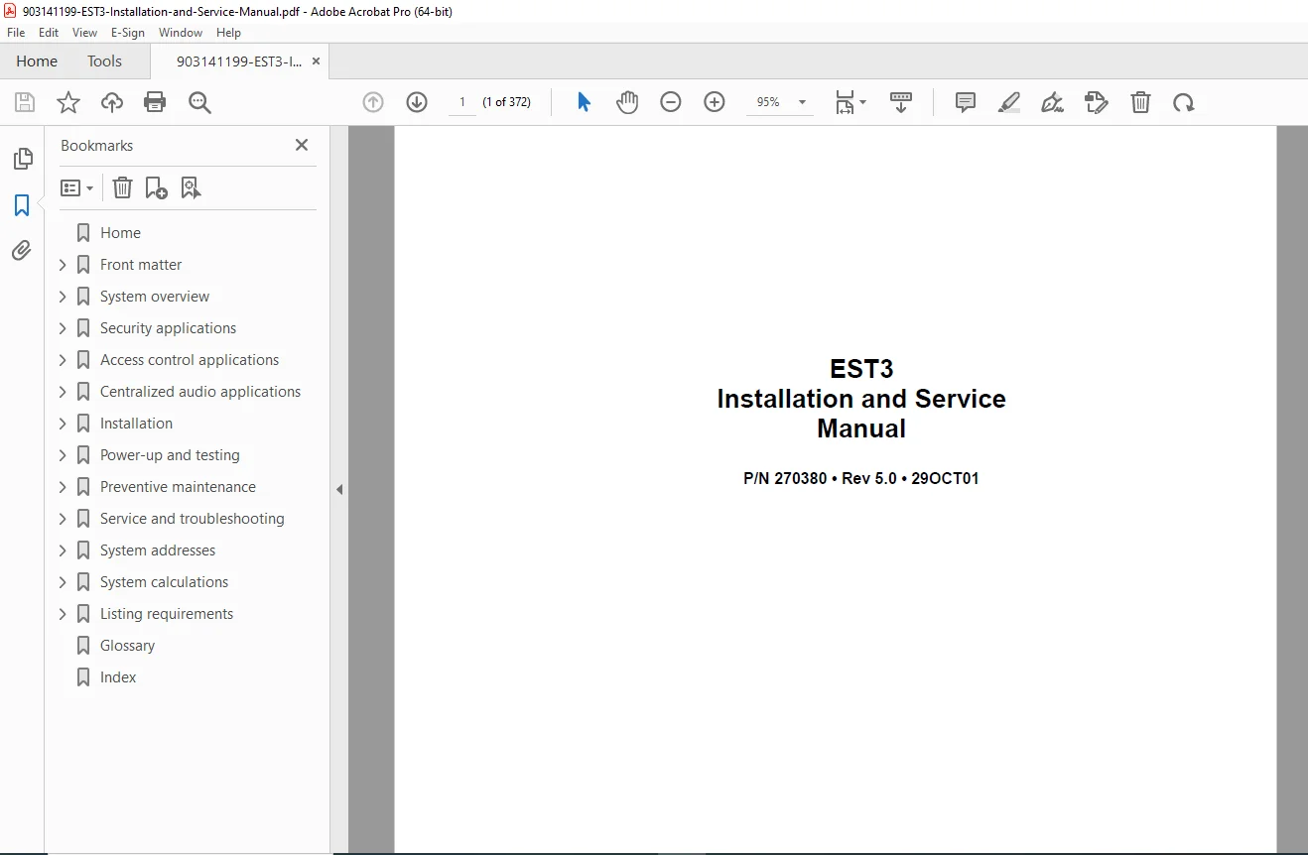Open the Edit menu
The height and width of the screenshot is (855, 1308).
pos(49,33)
